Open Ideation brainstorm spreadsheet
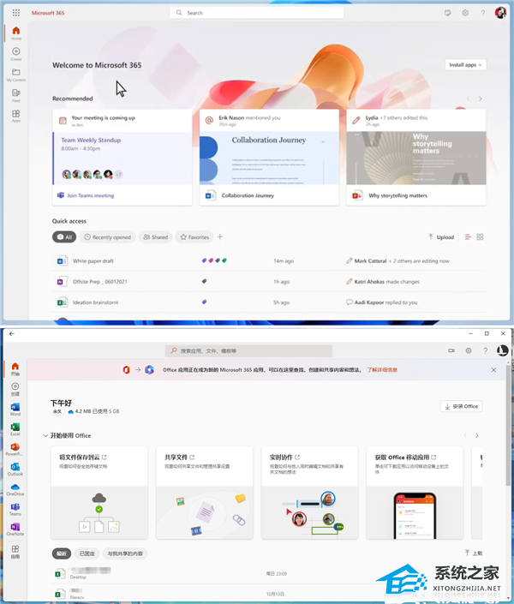Image resolution: width=514 pixels, height=604 pixels. tap(95, 302)
